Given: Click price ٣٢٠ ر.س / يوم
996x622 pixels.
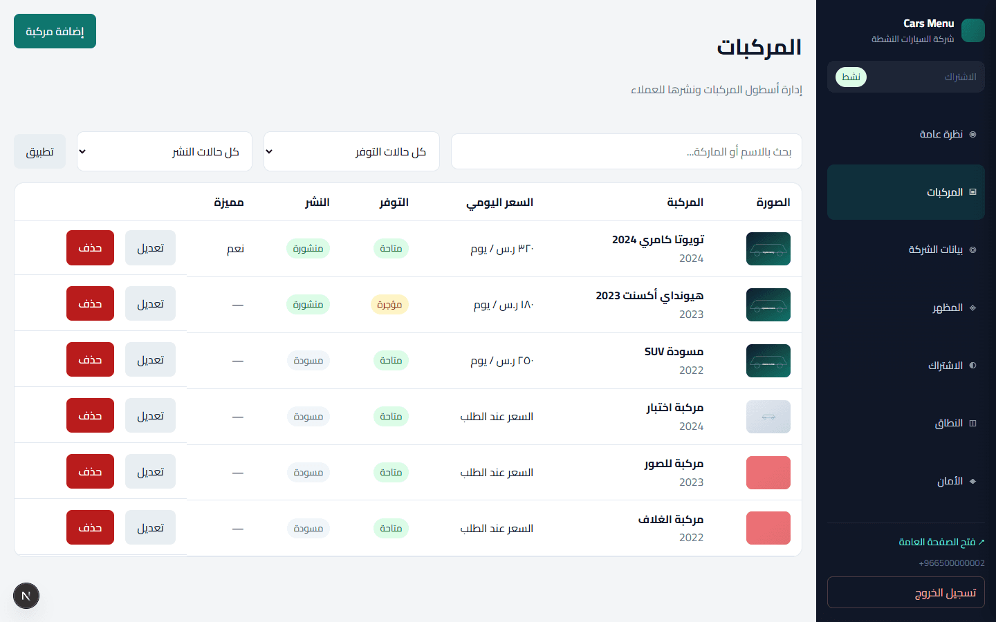Looking at the screenshot, I should pyautogui.click(x=502, y=248).
